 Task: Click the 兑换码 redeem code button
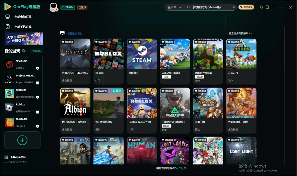coord(68,7)
